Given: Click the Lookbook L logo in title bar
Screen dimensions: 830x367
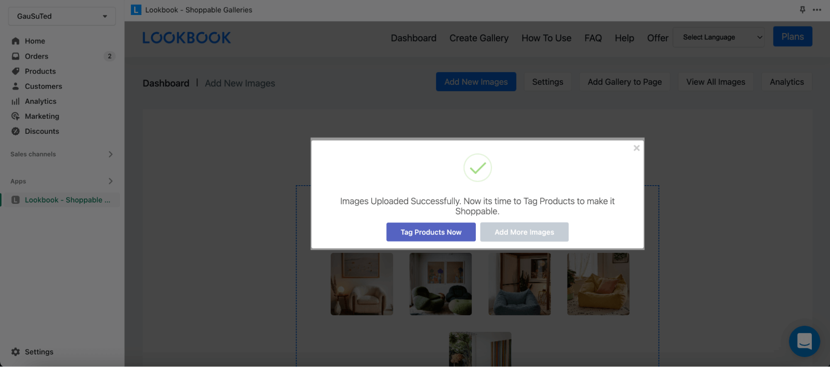Looking at the screenshot, I should (x=136, y=10).
